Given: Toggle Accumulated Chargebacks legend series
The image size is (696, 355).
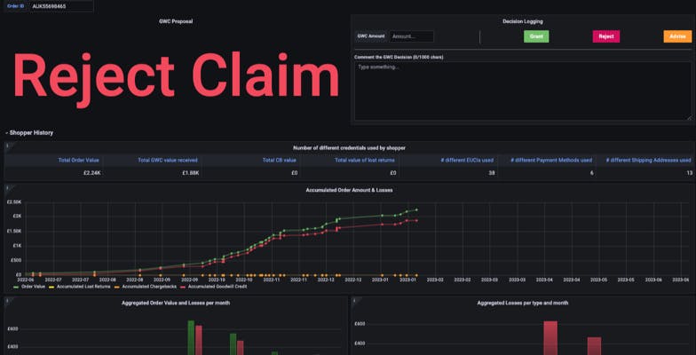Looking at the screenshot, I should pos(146,287).
